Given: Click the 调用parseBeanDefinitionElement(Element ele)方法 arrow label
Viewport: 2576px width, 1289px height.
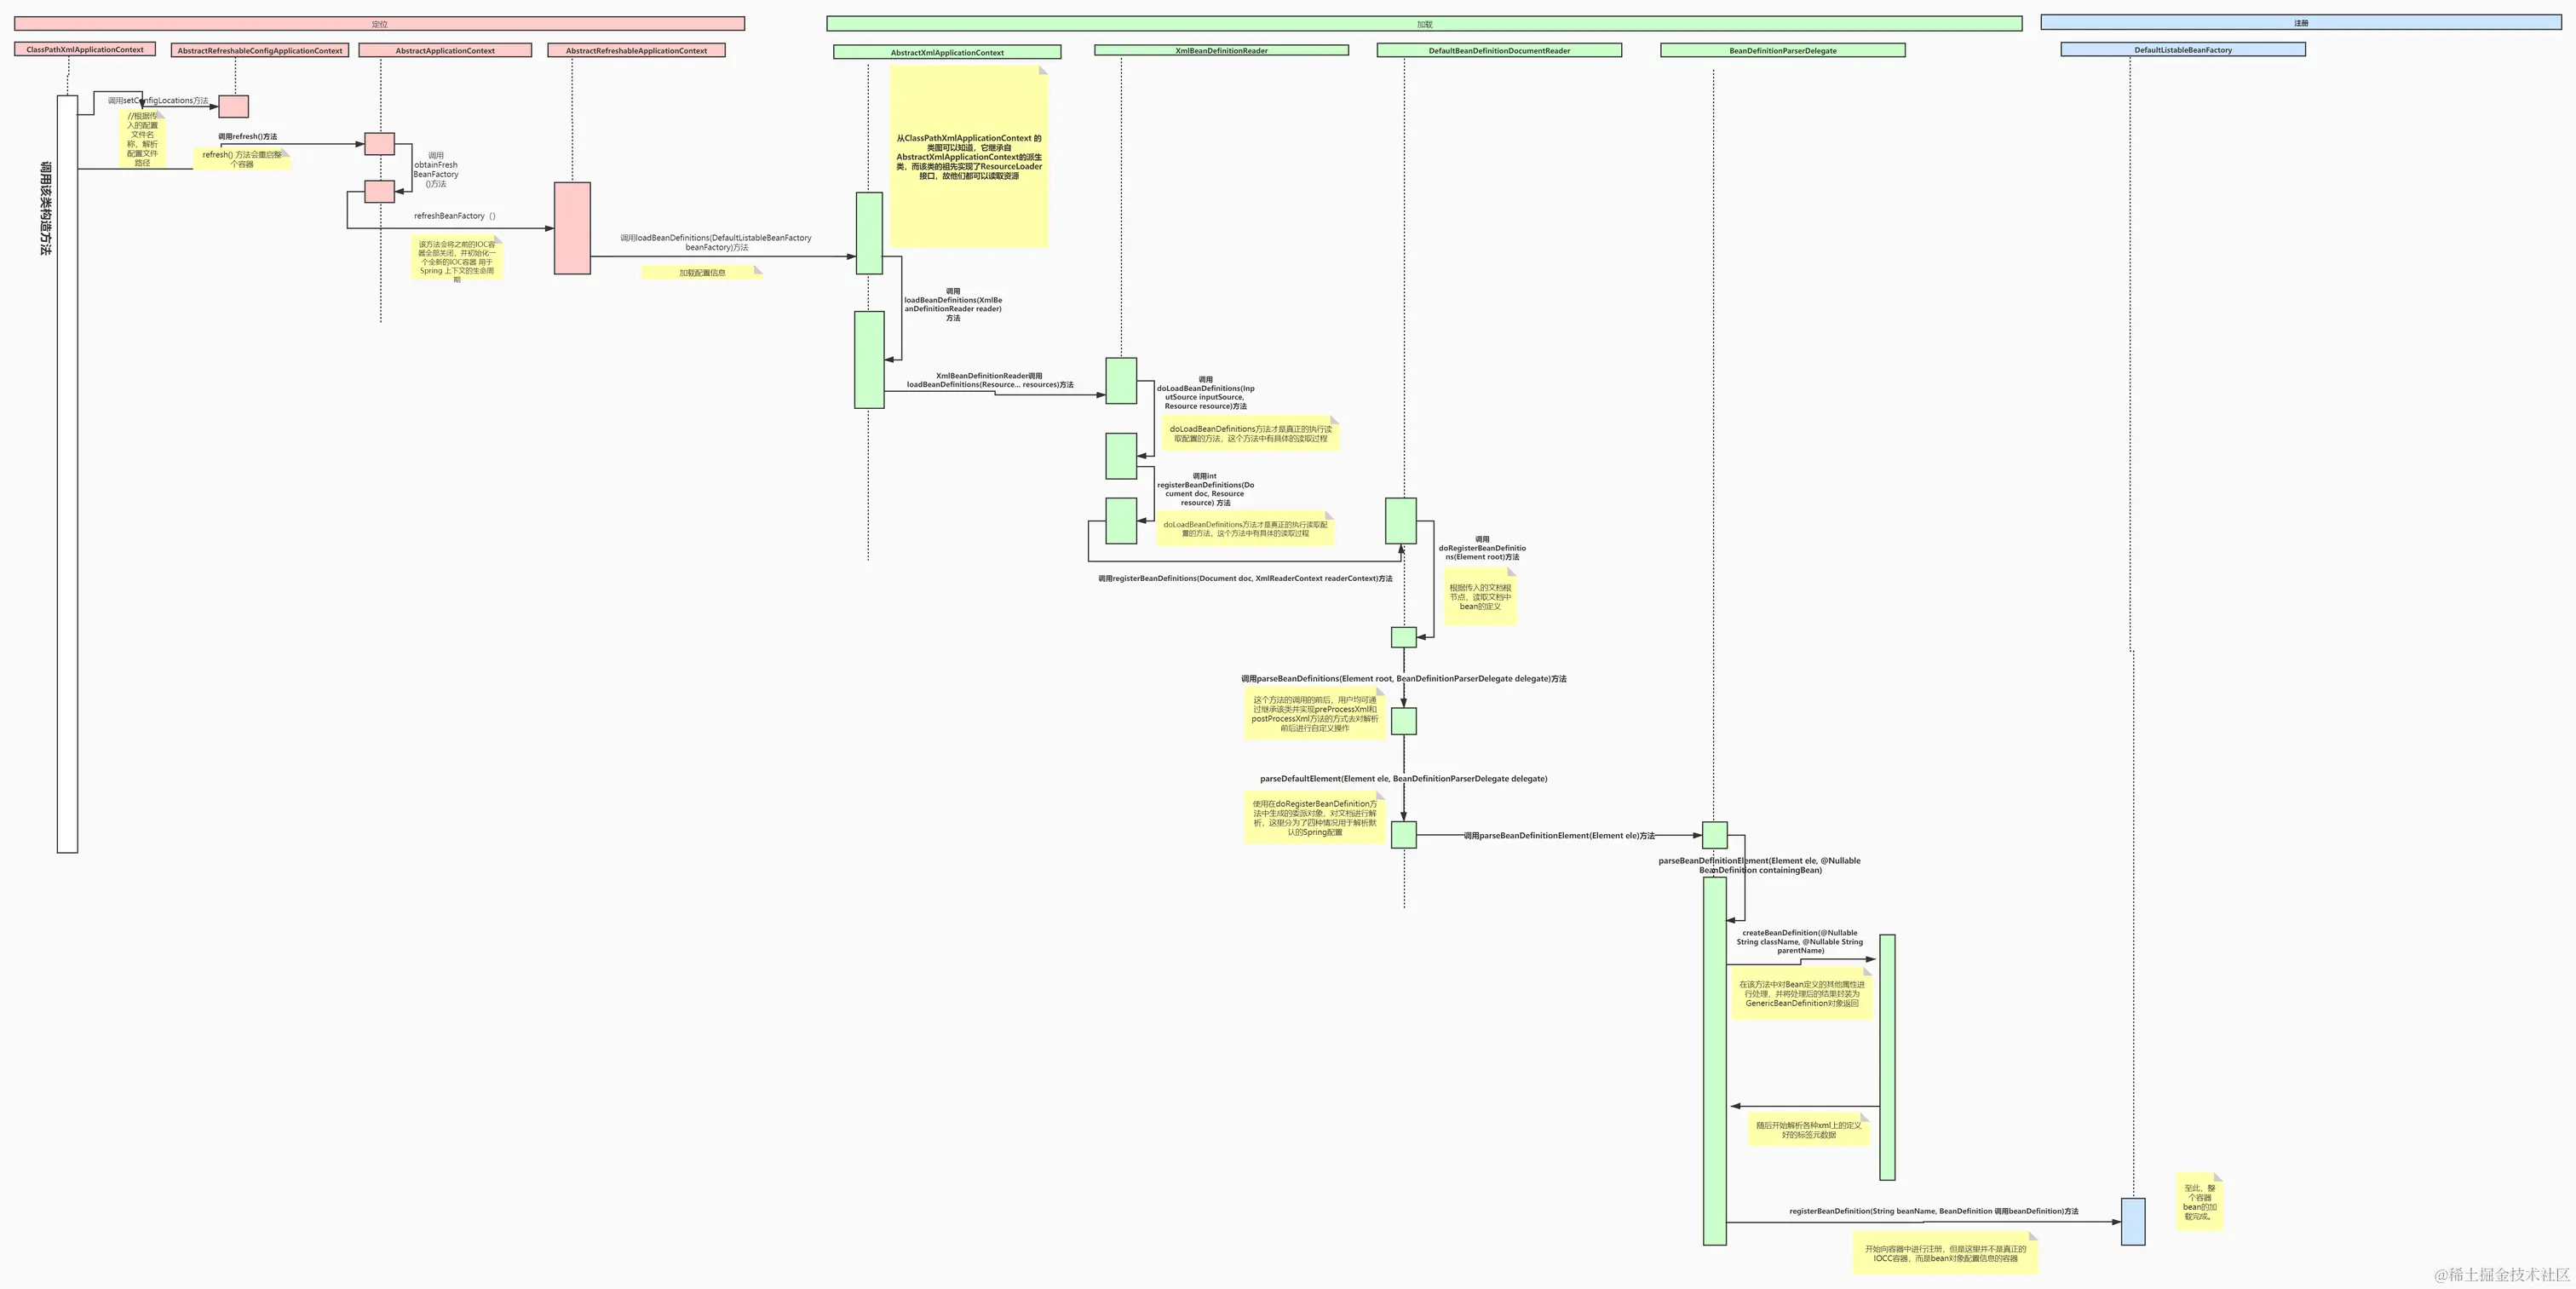Looking at the screenshot, I should pos(1558,836).
